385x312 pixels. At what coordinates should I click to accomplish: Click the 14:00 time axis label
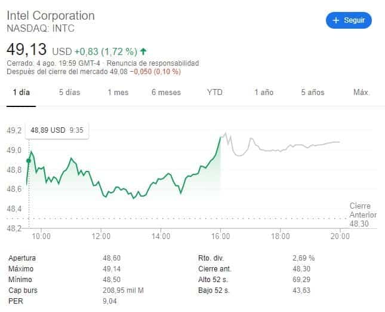[x=161, y=236]
